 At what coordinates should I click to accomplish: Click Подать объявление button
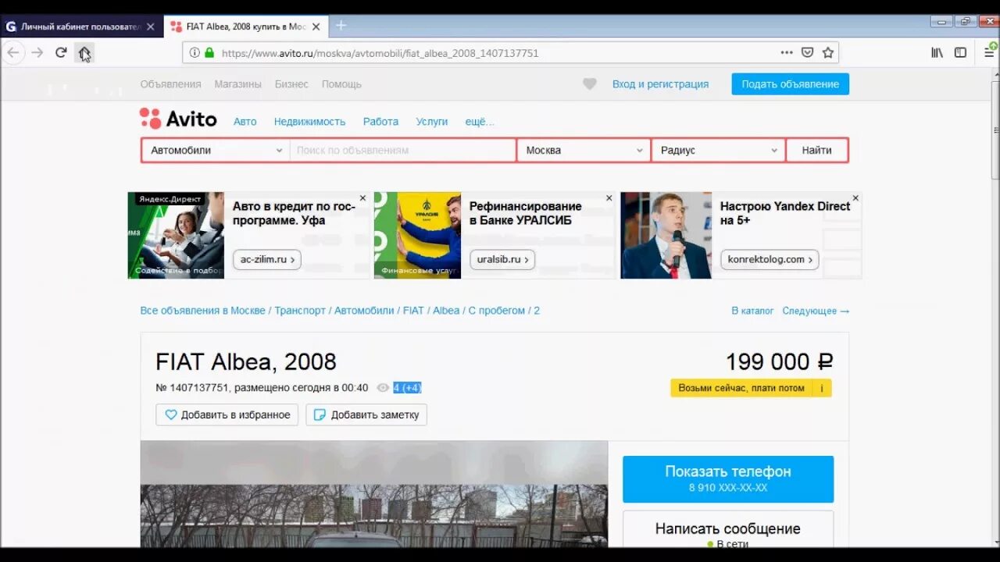[790, 84]
